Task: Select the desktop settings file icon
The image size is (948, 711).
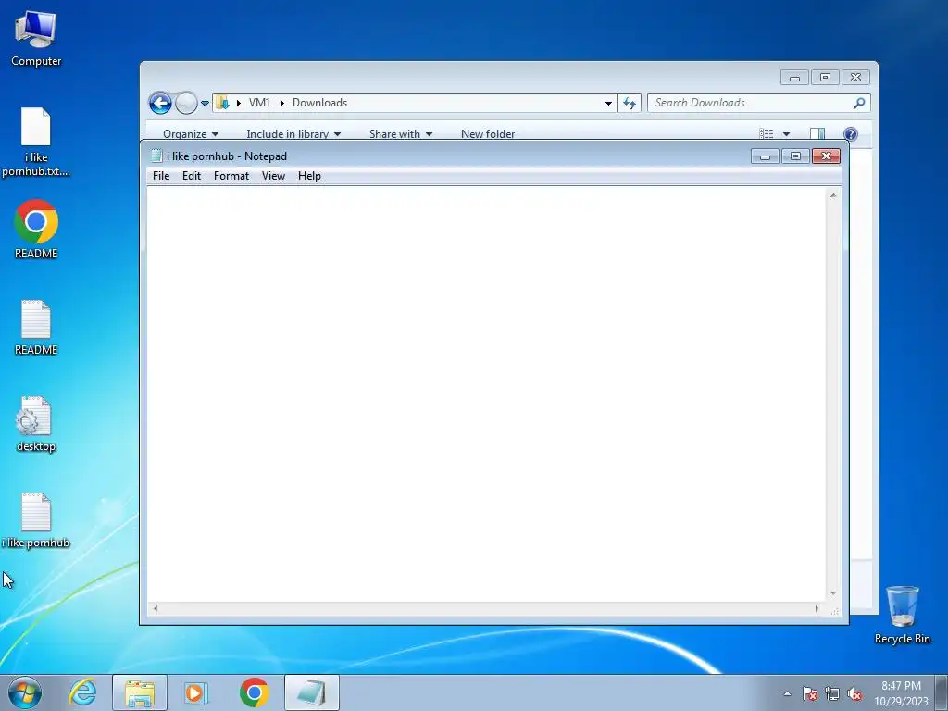Action: (36, 424)
